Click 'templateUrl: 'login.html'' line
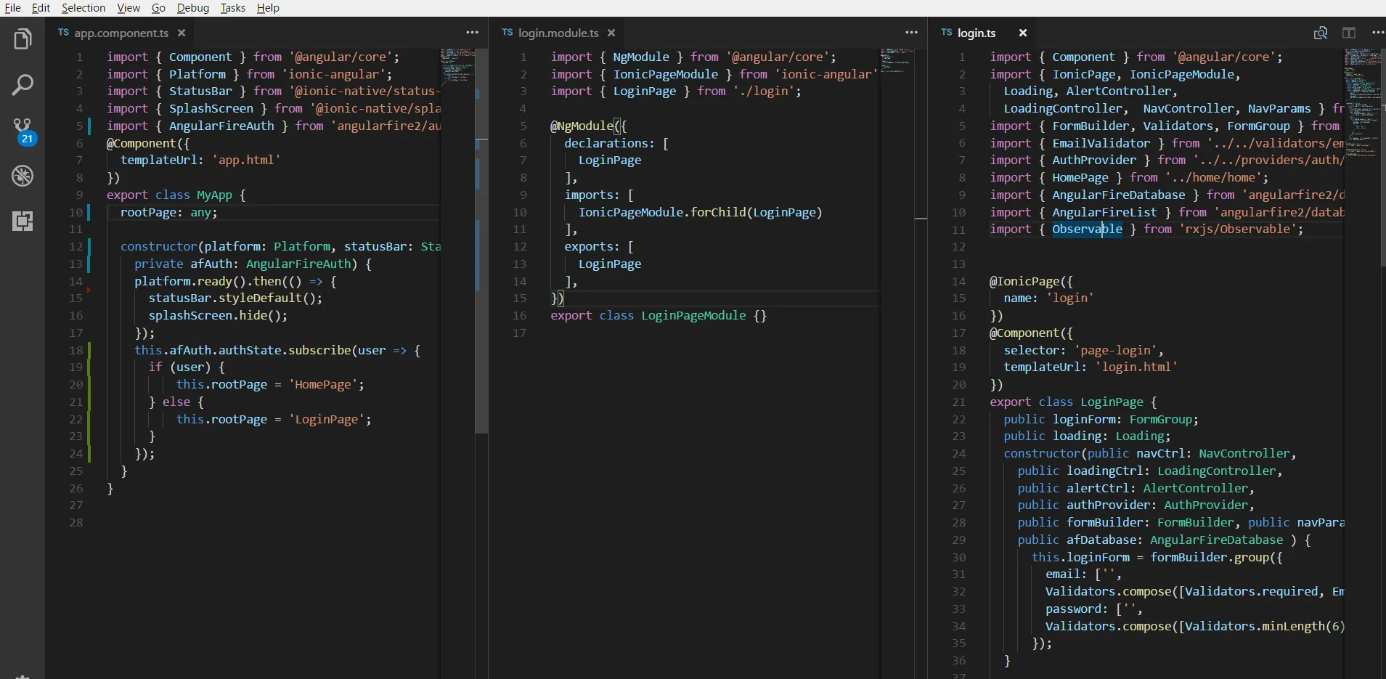This screenshot has height=679, width=1386. (x=1091, y=367)
